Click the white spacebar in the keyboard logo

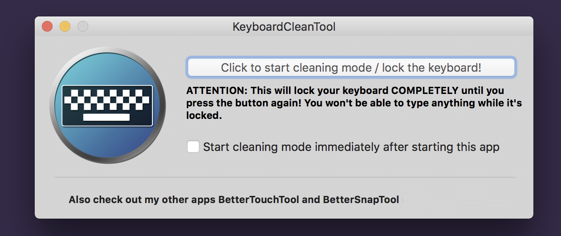[x=106, y=117]
